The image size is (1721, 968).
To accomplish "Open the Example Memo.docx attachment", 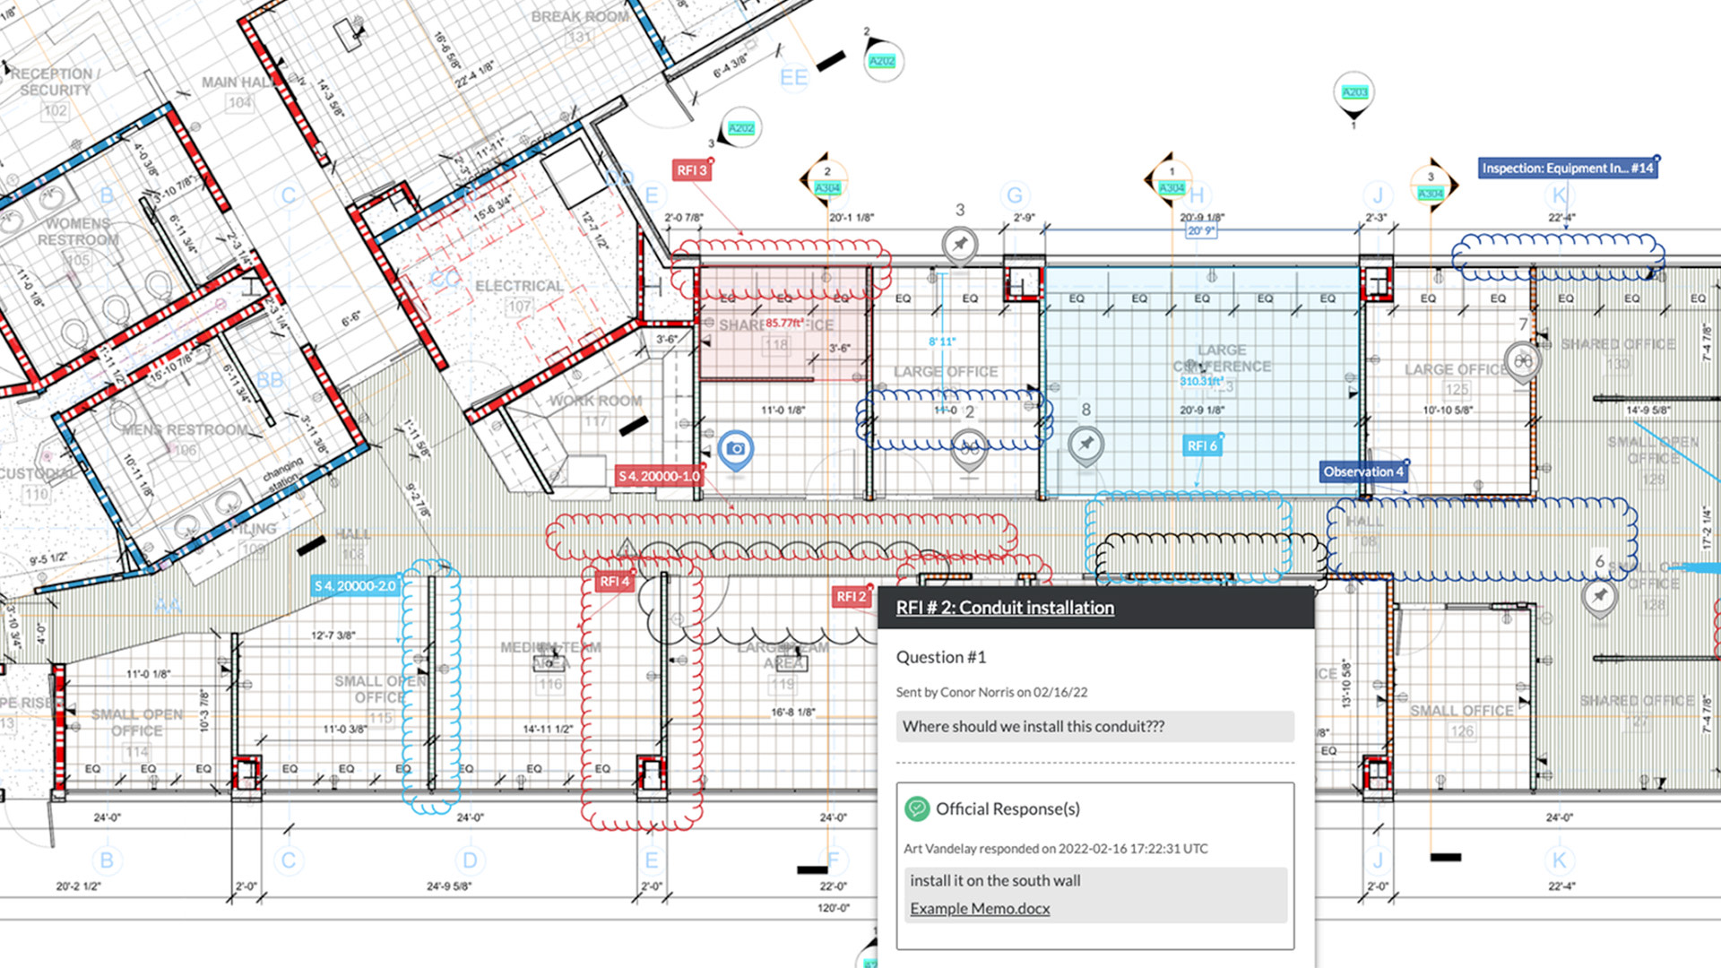I will click(x=979, y=908).
